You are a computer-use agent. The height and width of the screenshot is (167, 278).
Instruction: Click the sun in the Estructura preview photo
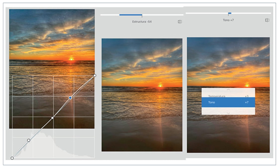click(160, 85)
